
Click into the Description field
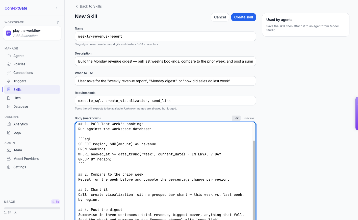click(x=165, y=61)
